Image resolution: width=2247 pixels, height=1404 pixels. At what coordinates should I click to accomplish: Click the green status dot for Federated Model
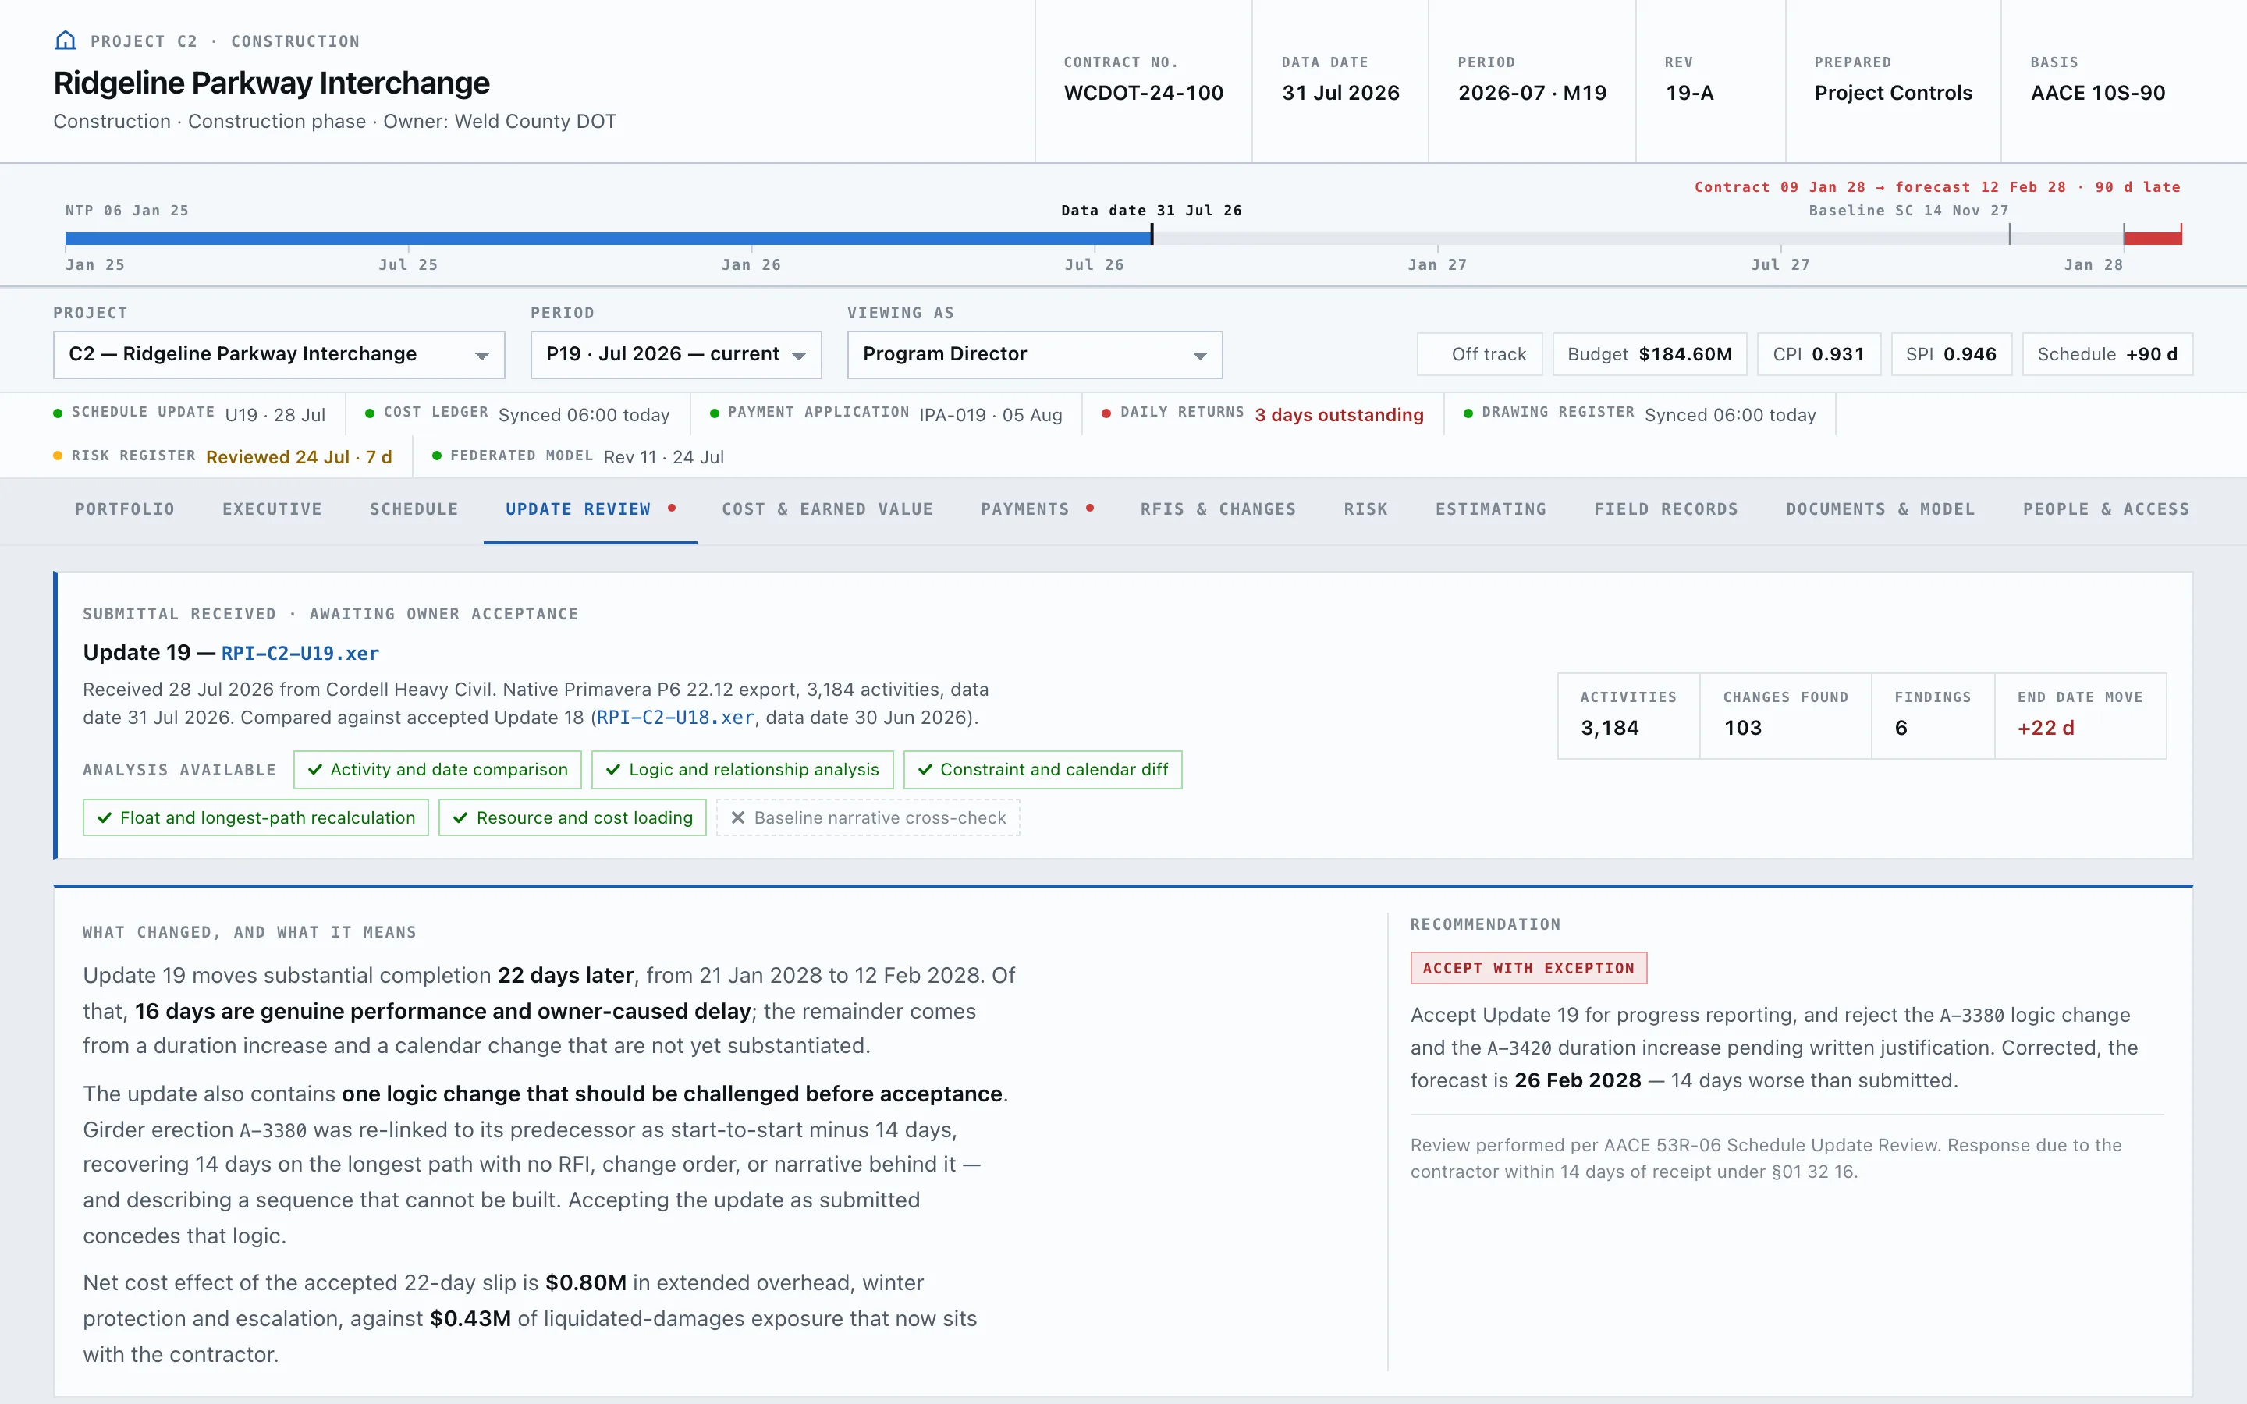coord(436,456)
